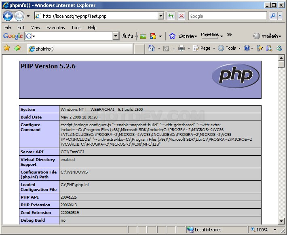The image size is (287, 235).
Task: Click the blue Help question mark icon
Action: 247,49
